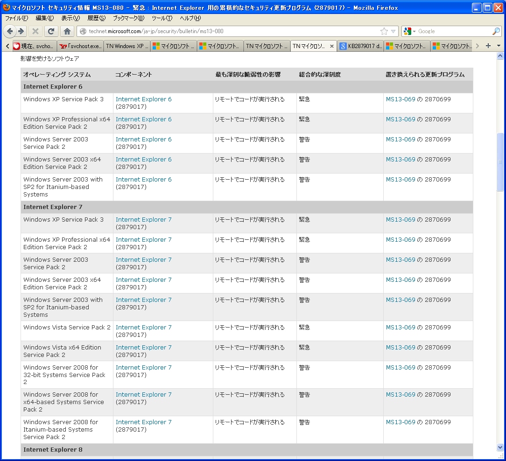Click the Forward navigation arrow
506x461 pixels.
click(x=21, y=31)
